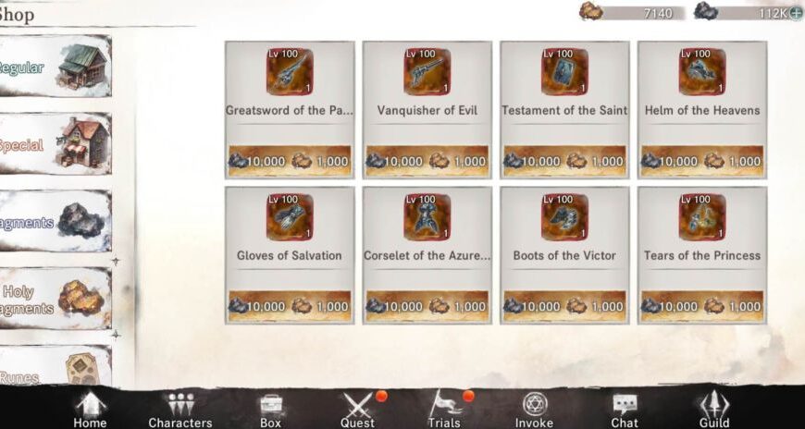
Task: Select the Holy Fragments shop tab
Action: pos(55,299)
